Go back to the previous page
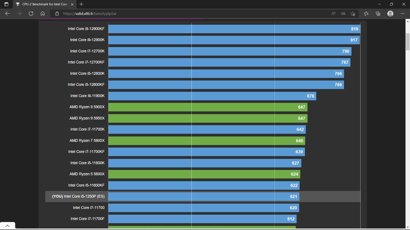The width and height of the screenshot is (410, 230). (7, 13)
